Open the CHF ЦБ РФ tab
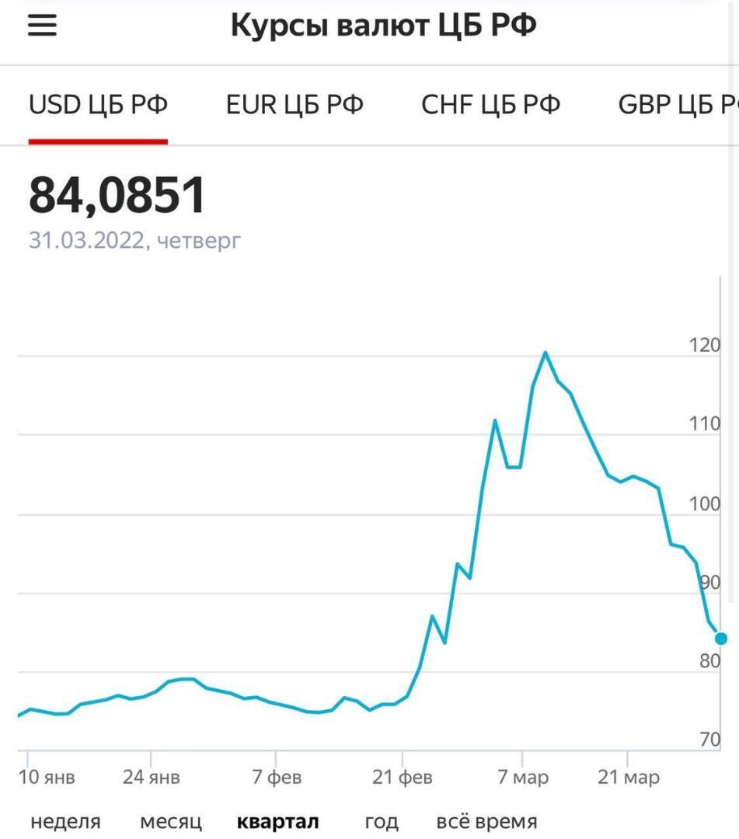 [490, 104]
